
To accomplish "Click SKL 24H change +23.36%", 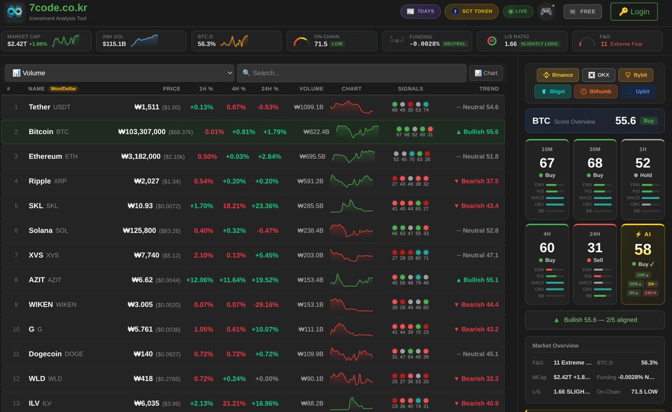I will coord(265,206).
